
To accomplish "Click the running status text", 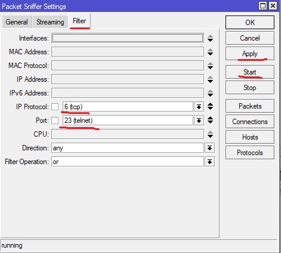I will tap(12, 245).
